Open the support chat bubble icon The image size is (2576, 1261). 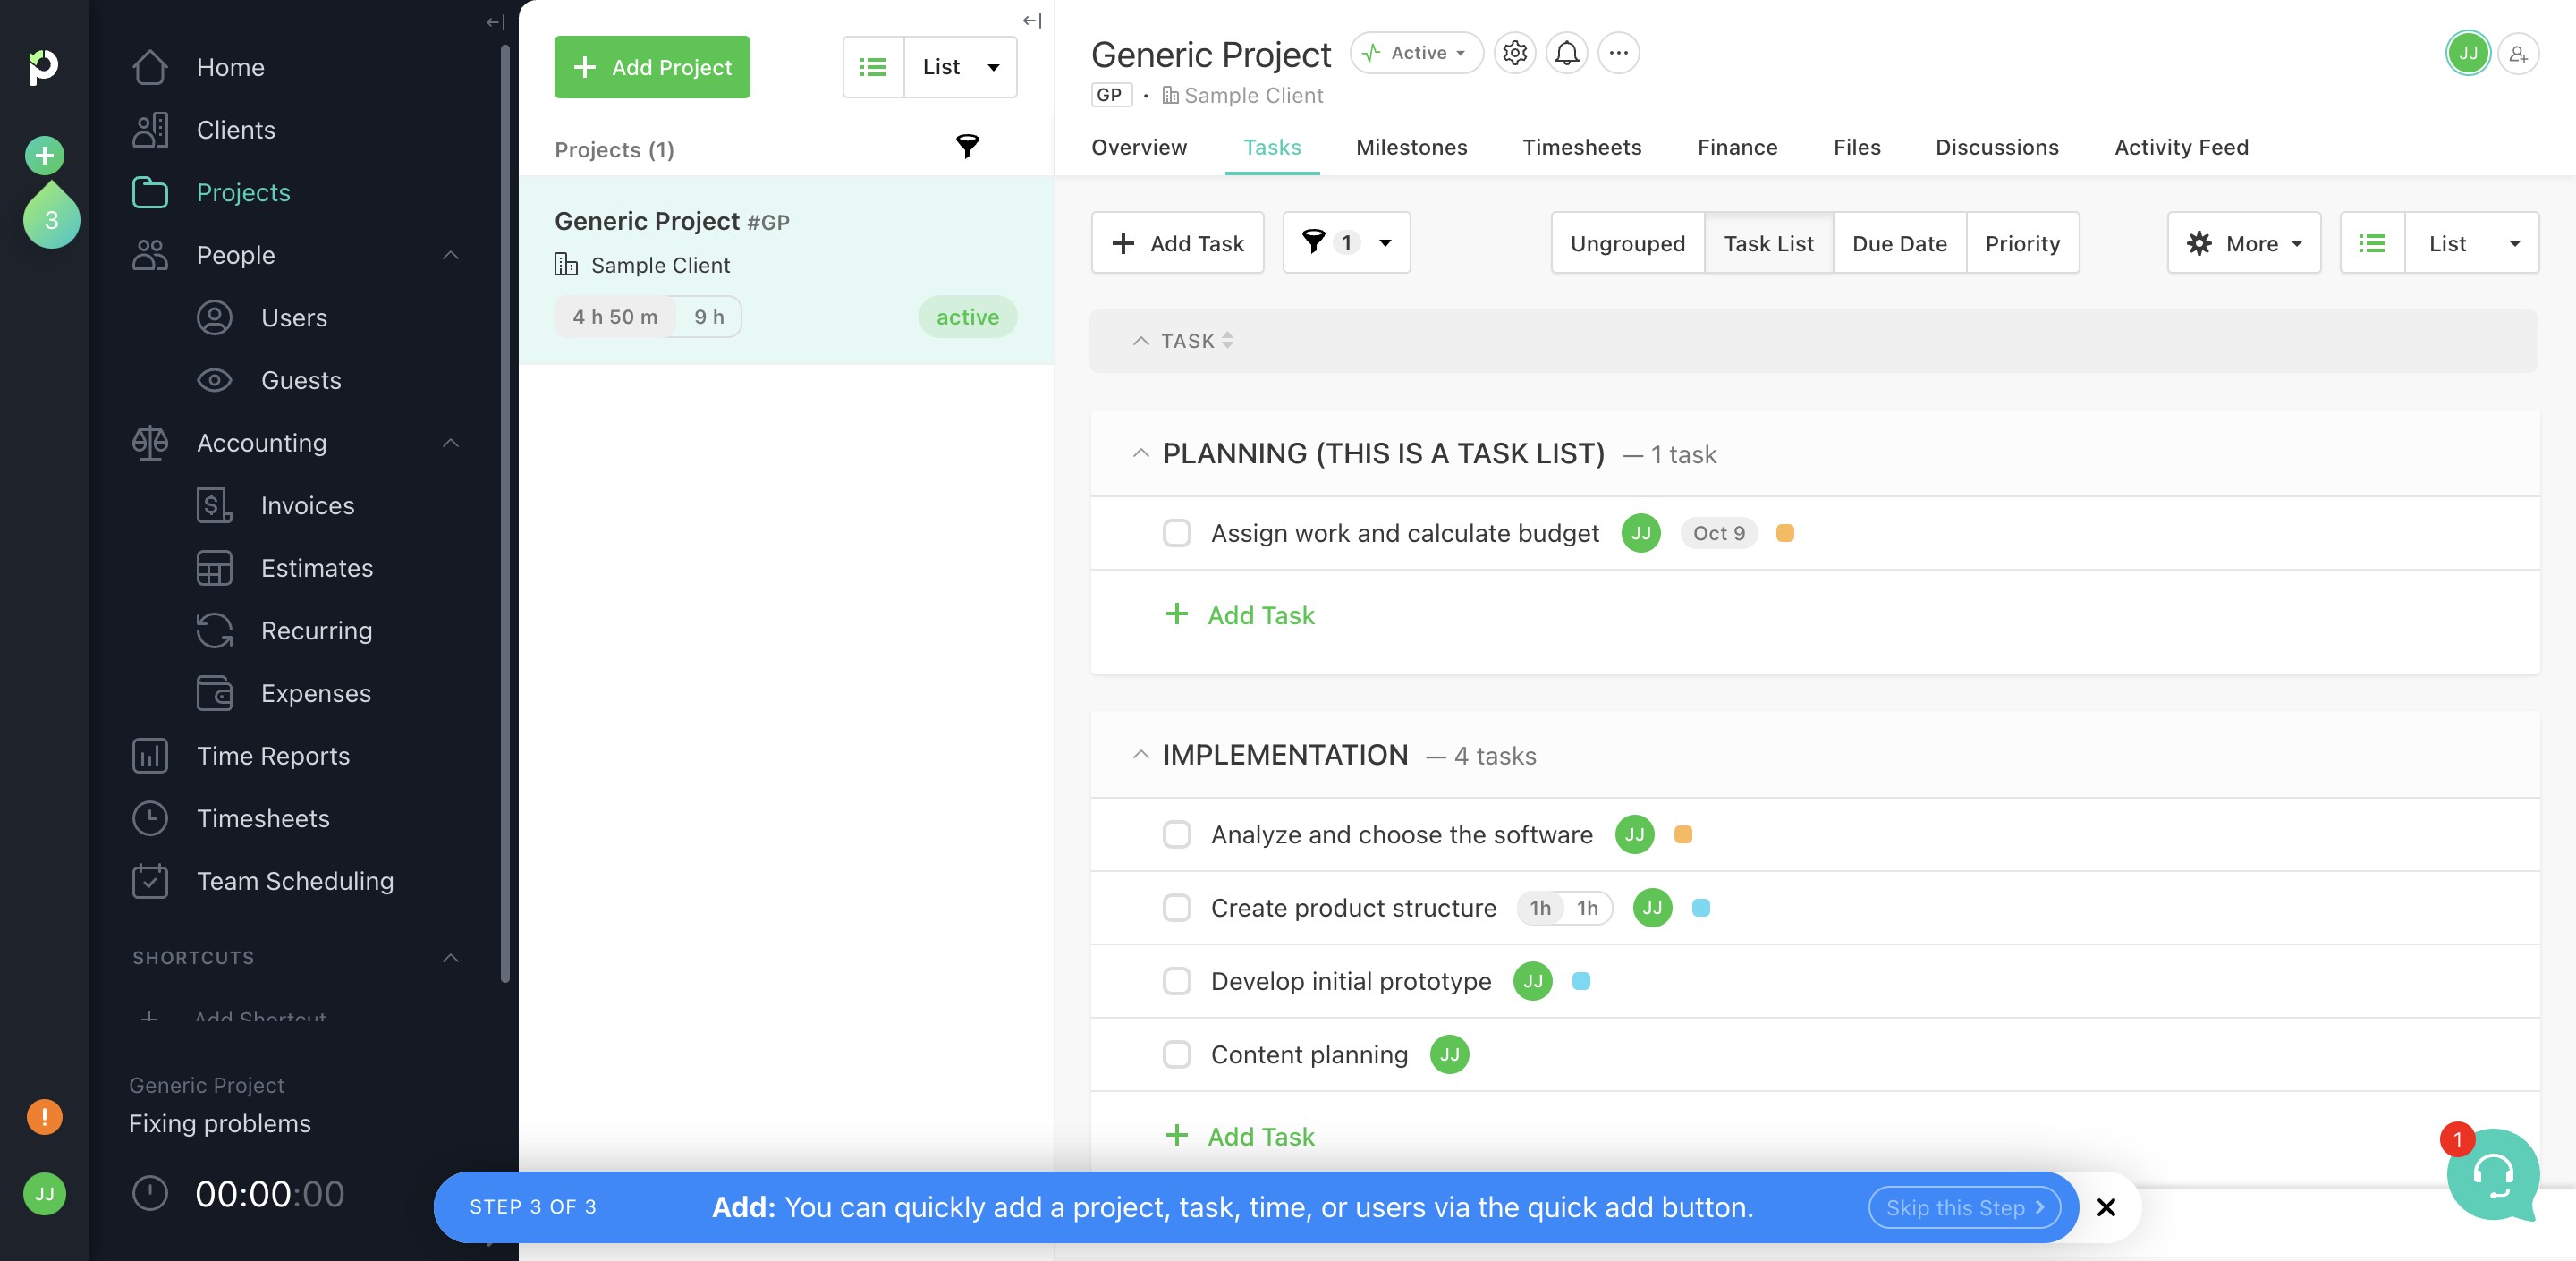point(2493,1175)
